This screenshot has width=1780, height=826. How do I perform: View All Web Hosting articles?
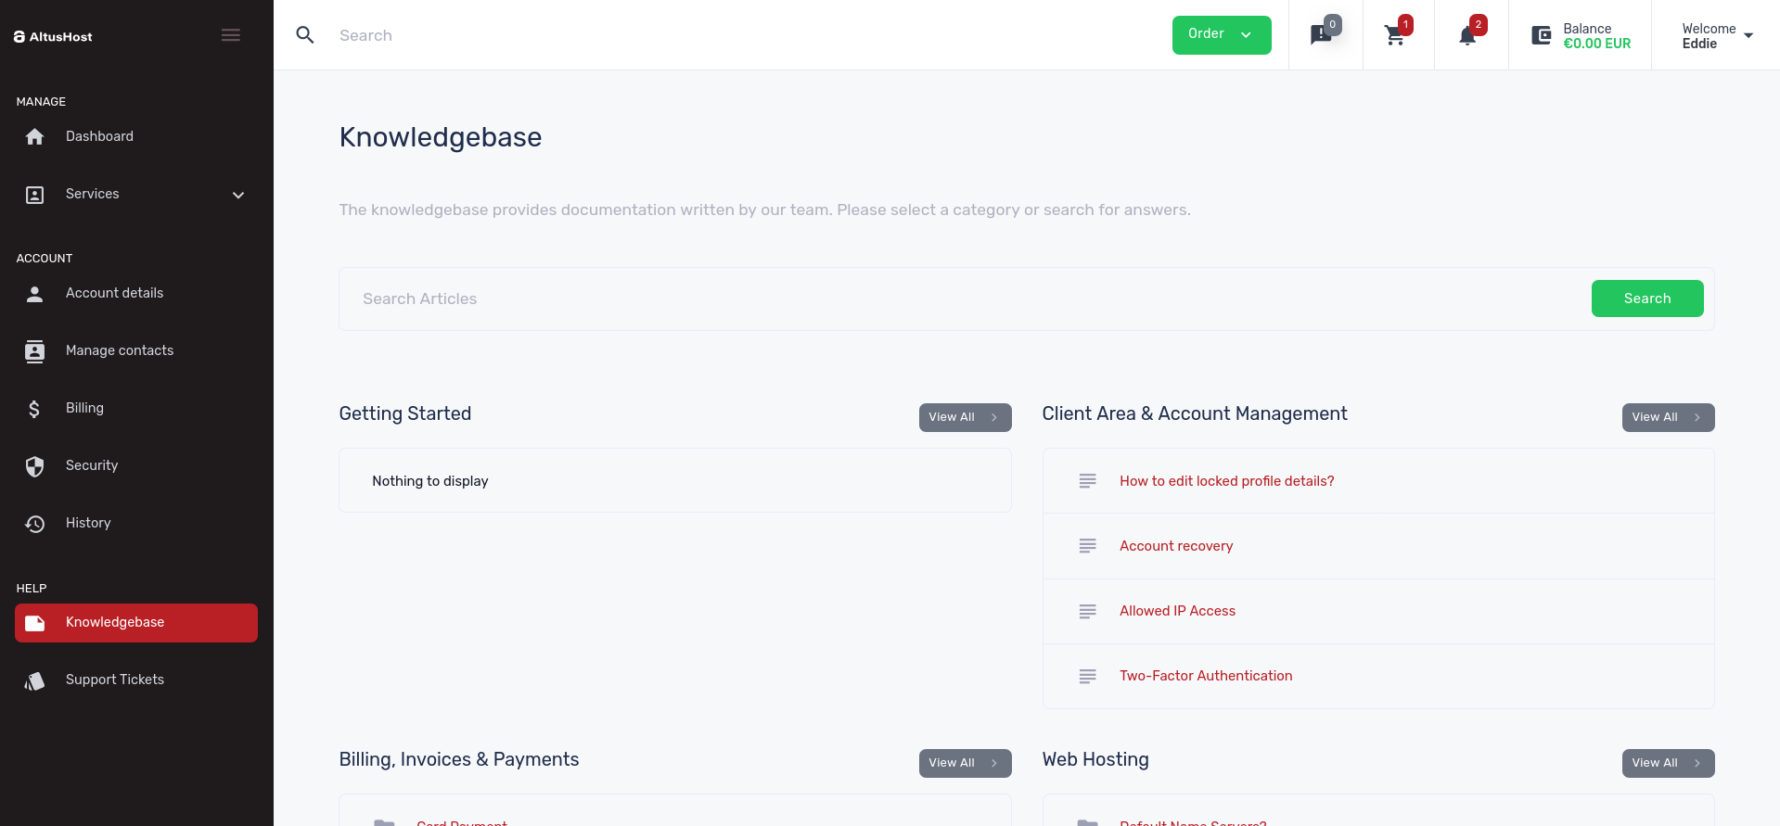1668,763
